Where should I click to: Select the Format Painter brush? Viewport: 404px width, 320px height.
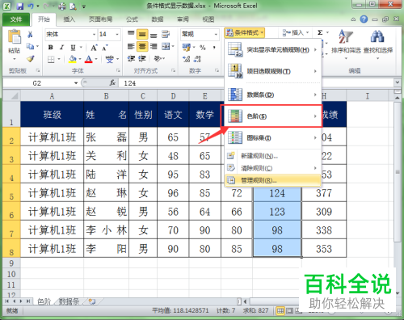coord(30,59)
